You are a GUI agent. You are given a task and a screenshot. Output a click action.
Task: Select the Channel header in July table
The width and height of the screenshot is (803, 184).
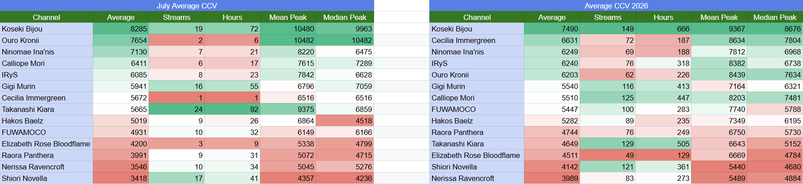click(46, 17)
